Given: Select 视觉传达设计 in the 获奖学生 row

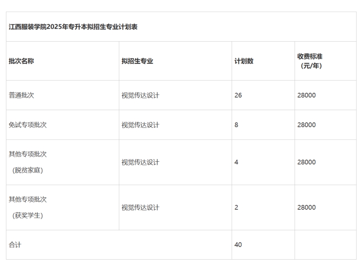Looking at the screenshot, I should (x=140, y=208).
